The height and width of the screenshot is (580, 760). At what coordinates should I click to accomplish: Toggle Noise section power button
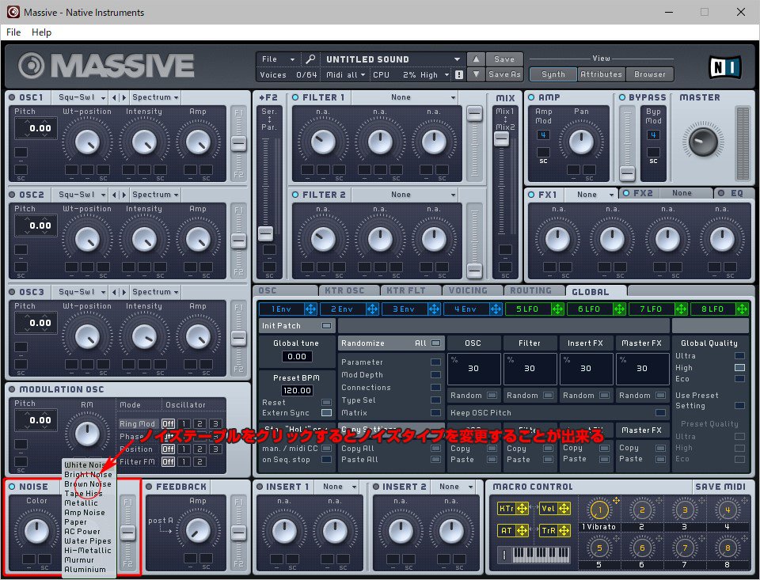pyautogui.click(x=12, y=487)
